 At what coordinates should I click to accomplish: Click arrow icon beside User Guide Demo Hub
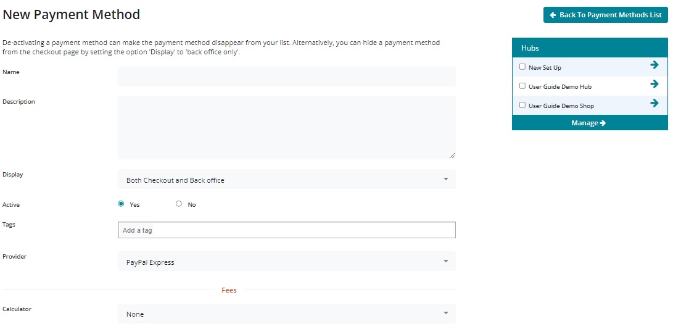[654, 84]
